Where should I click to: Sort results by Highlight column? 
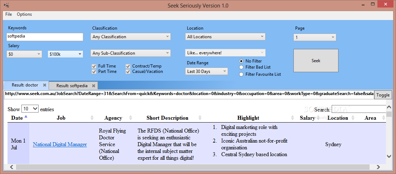(292, 118)
